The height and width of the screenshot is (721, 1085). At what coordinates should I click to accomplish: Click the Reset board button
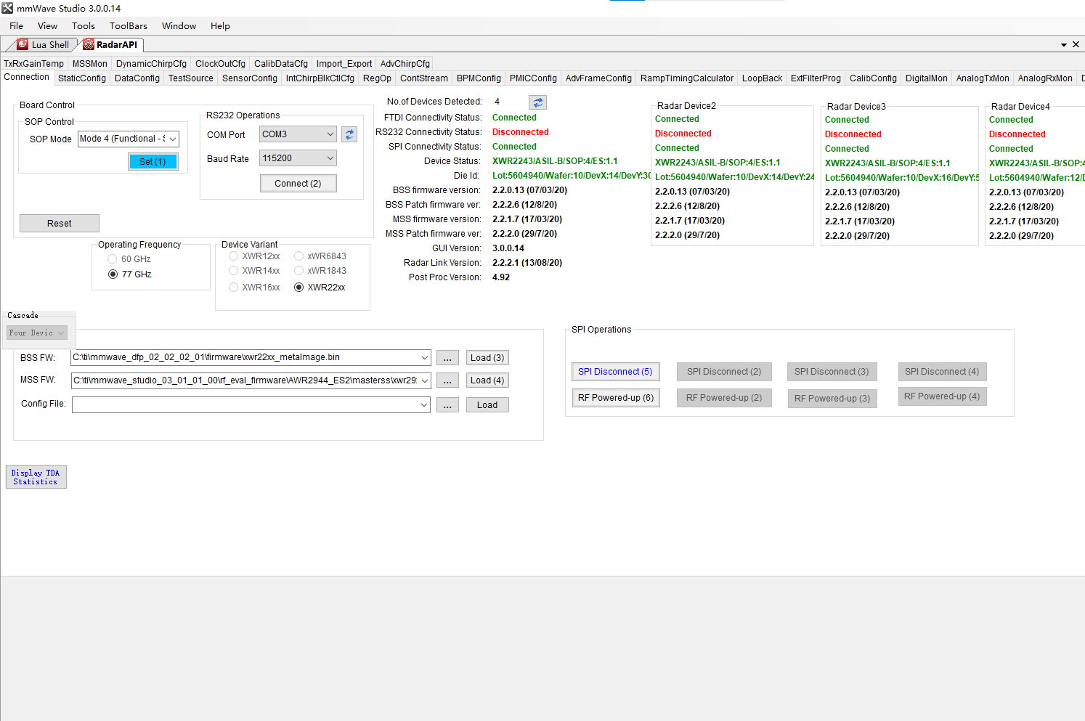60,224
